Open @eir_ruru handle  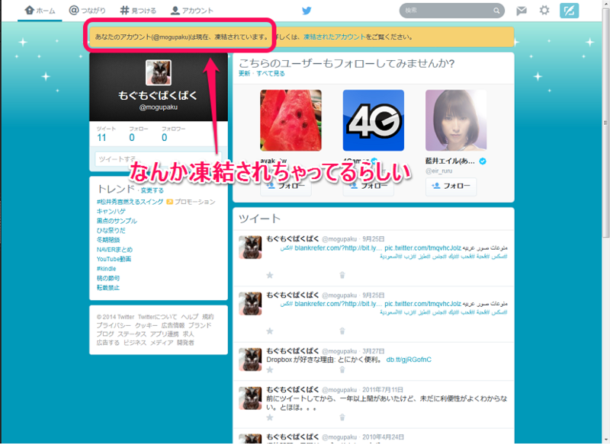point(439,171)
